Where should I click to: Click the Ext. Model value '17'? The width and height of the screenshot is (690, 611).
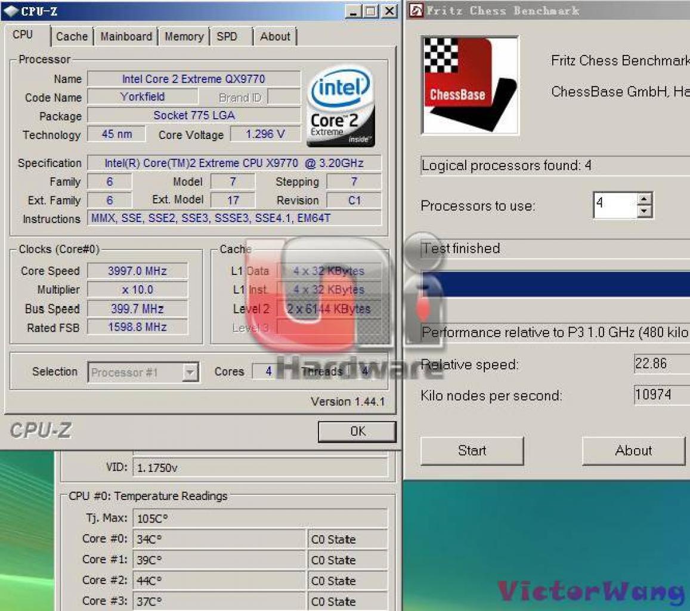click(x=233, y=200)
